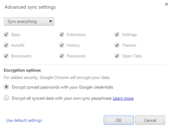The image size is (170, 128).
Task: Close the Advanced sync settings dialog
Action: 166,4
